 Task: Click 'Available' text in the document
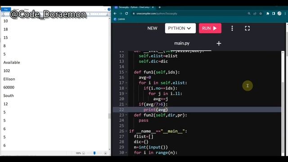pyautogui.click(x=12, y=63)
